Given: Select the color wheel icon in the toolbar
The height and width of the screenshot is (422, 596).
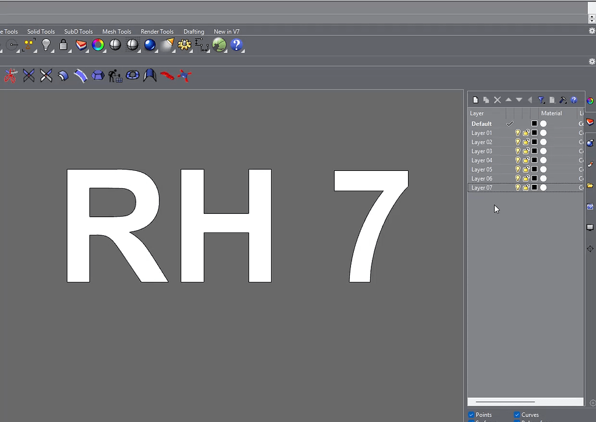Looking at the screenshot, I should tap(98, 45).
